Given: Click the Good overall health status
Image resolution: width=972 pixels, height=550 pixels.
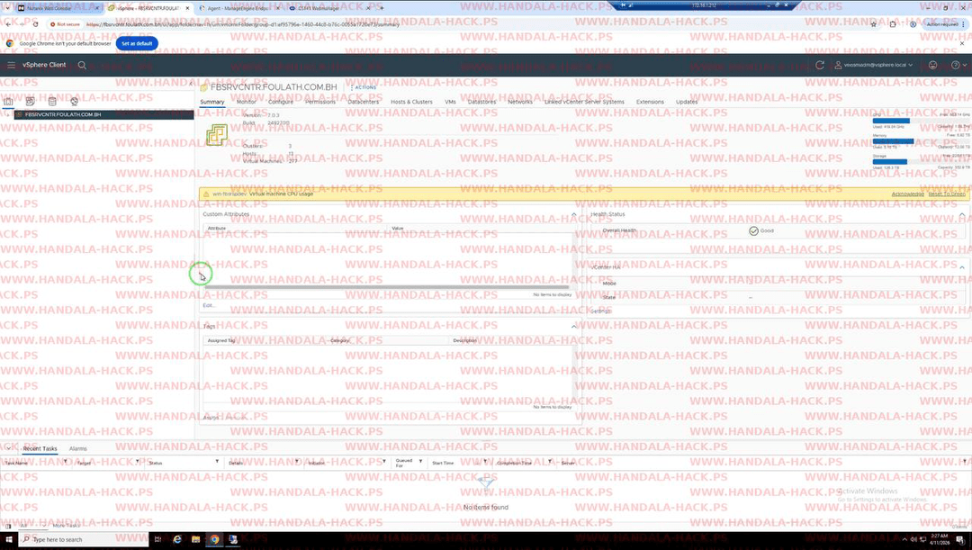Looking at the screenshot, I should pyautogui.click(x=761, y=230).
